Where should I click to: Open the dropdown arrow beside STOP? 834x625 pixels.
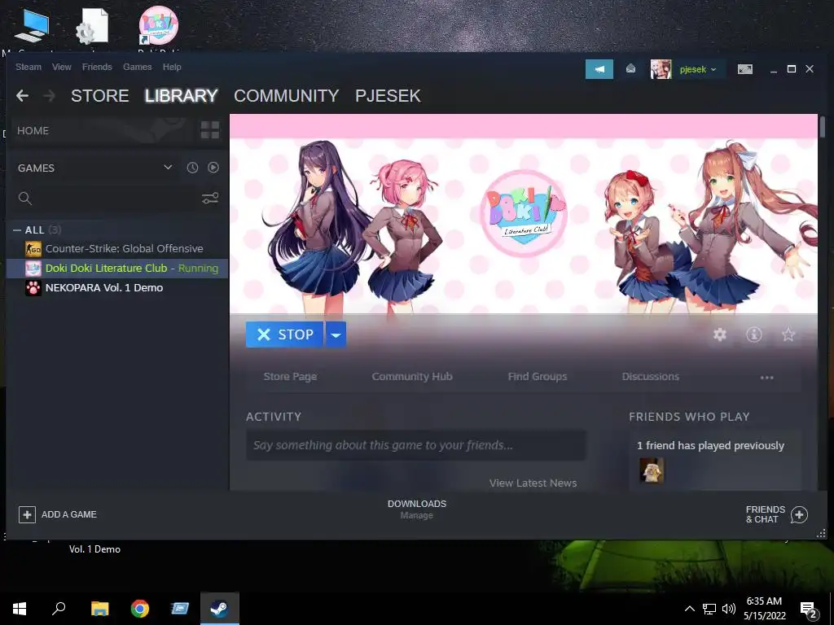[x=336, y=334]
